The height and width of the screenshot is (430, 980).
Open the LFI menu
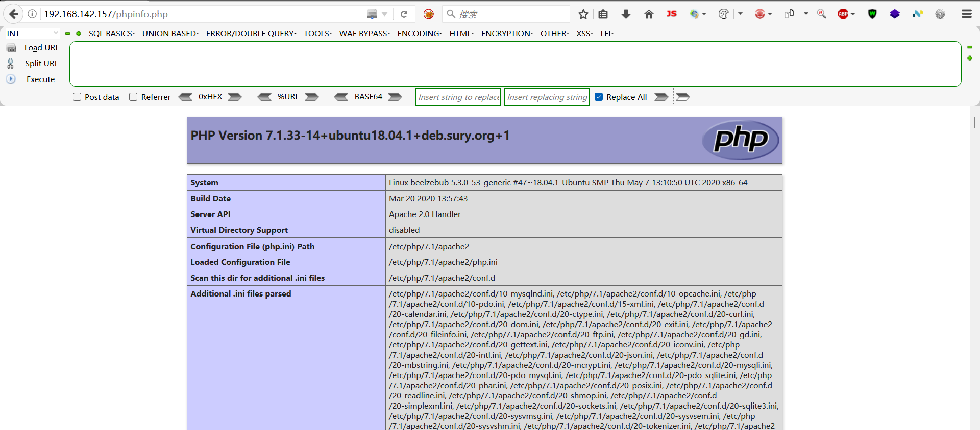pyautogui.click(x=607, y=34)
